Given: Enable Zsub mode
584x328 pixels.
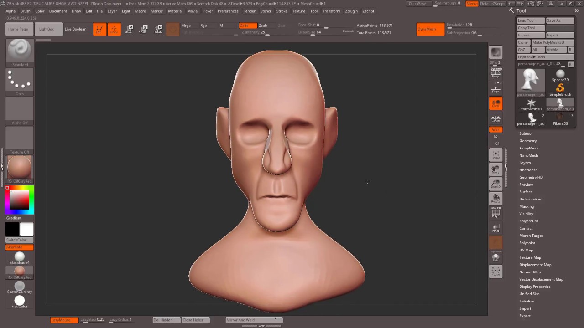Looking at the screenshot, I should click(x=263, y=26).
